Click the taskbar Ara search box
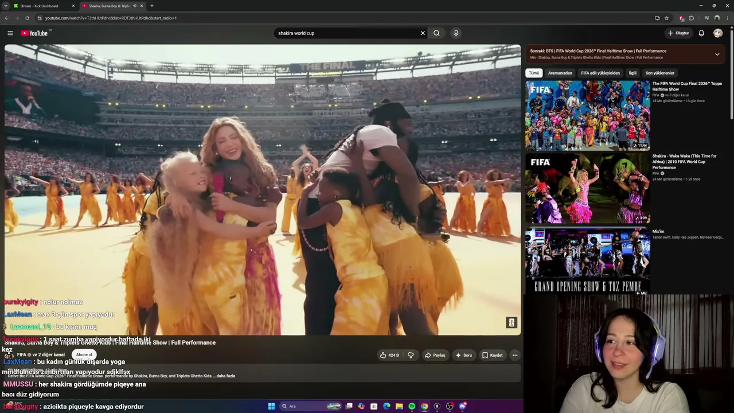 310,406
